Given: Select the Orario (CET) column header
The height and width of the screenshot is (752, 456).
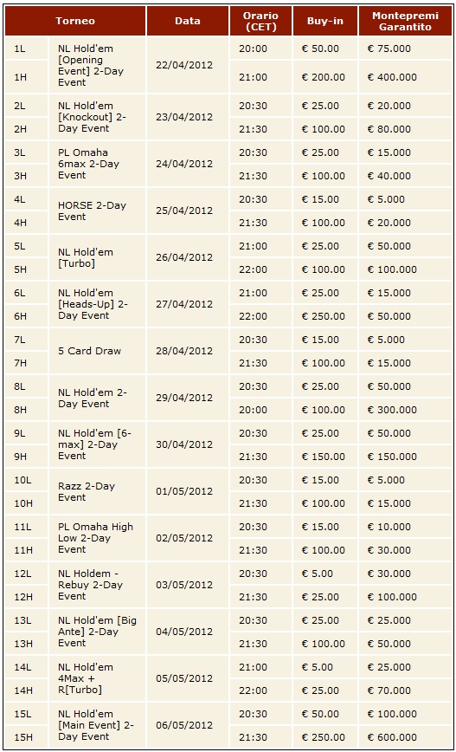Looking at the screenshot, I should click(260, 21).
